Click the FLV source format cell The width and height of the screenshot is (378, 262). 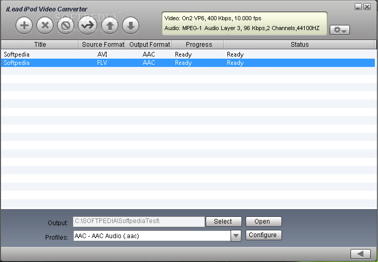pos(102,63)
